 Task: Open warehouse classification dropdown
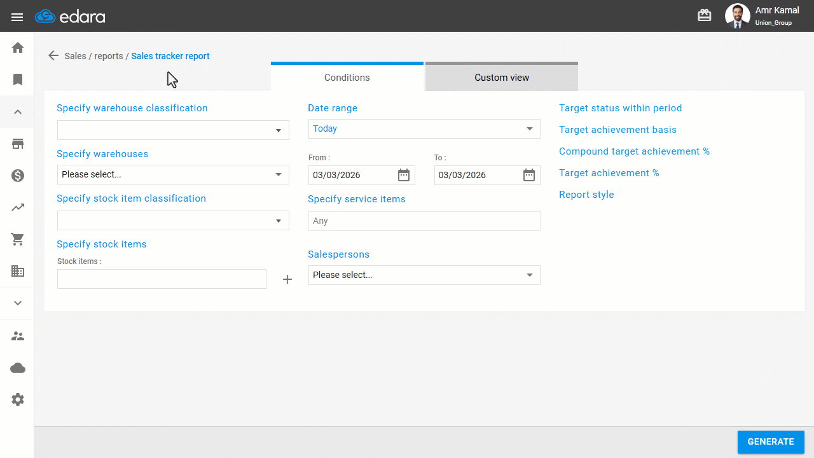pyautogui.click(x=173, y=130)
